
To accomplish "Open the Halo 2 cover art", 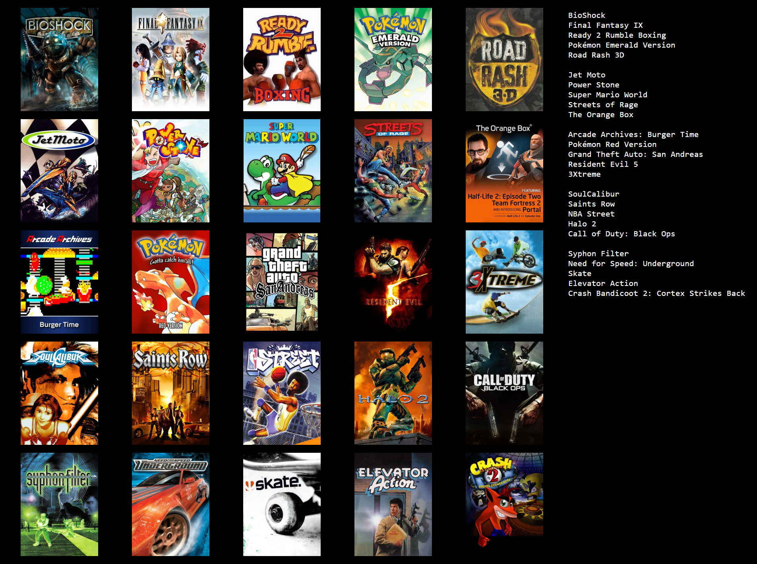I will tap(393, 393).
